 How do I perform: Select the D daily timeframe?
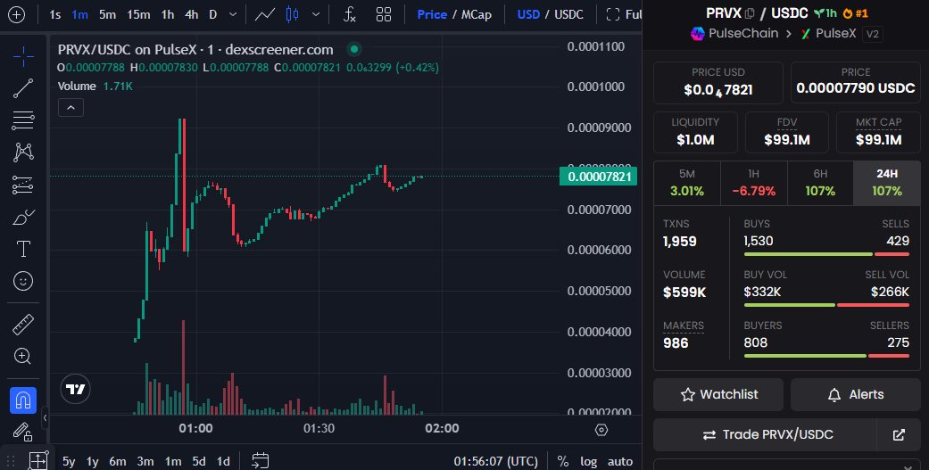point(212,14)
